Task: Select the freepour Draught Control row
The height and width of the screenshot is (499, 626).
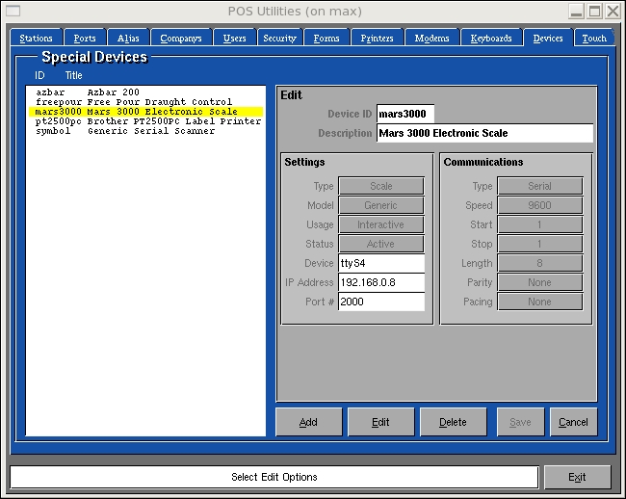Action: 145,102
